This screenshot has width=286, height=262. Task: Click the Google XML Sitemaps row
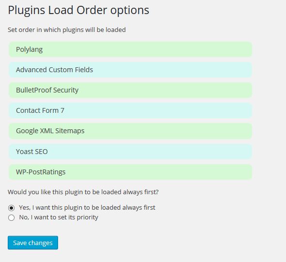coord(130,131)
